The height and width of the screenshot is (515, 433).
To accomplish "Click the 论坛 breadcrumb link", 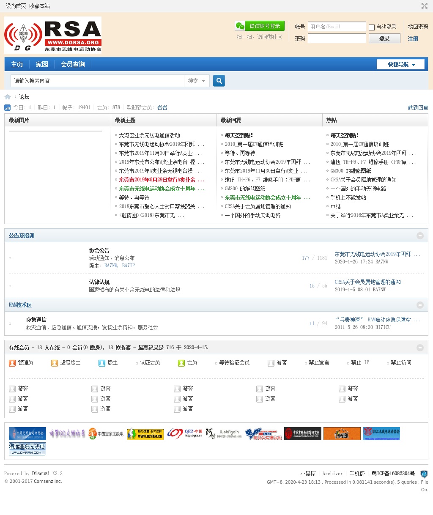I will 24,97.
